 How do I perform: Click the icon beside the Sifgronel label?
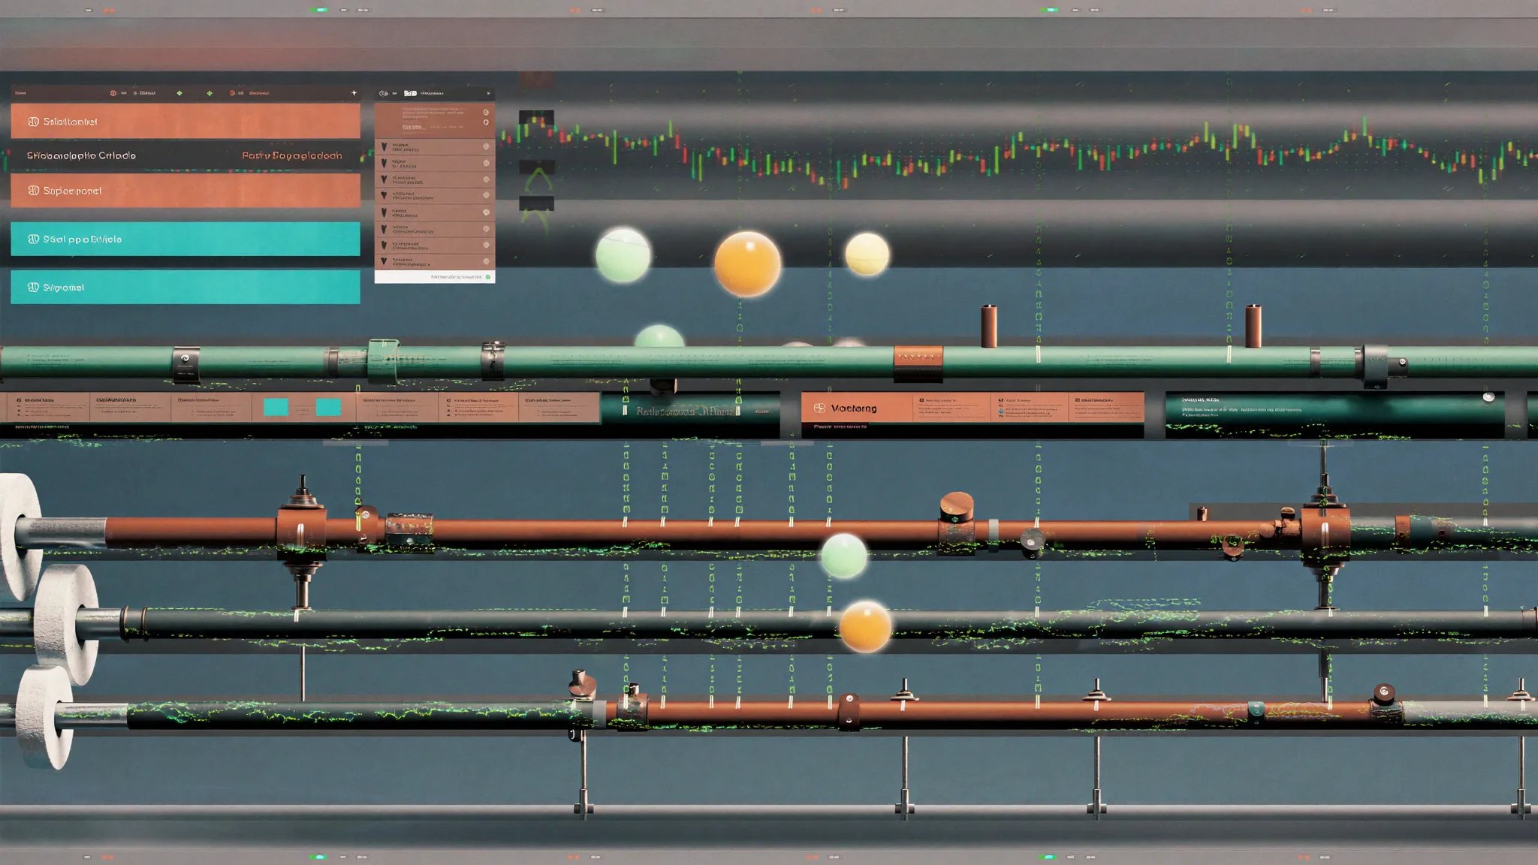(x=33, y=288)
